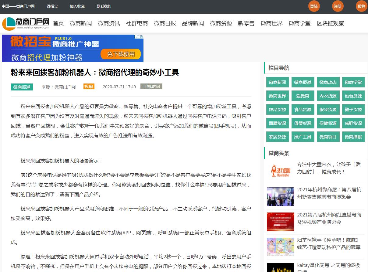Screen dimensions: 368x272
Task: Open 微商动态 category button
Action: point(328,82)
